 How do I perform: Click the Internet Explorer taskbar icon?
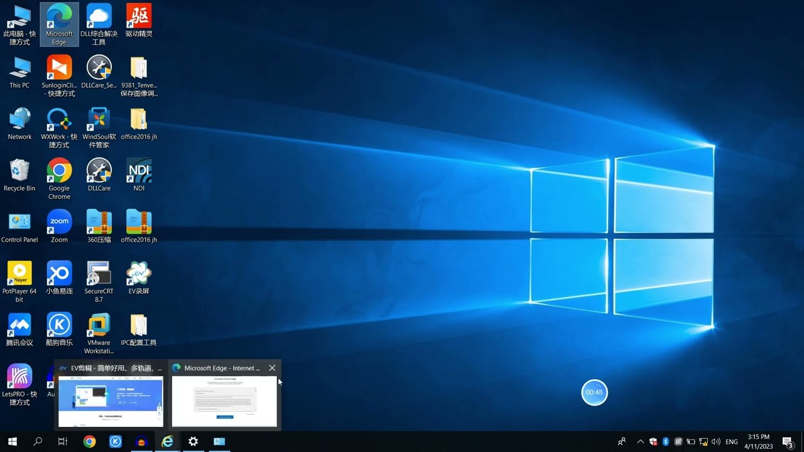coord(167,442)
